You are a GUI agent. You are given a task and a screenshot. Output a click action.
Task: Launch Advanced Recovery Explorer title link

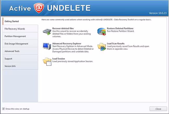(67, 43)
